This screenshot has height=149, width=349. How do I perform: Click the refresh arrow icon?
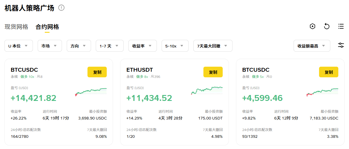(x=327, y=27)
